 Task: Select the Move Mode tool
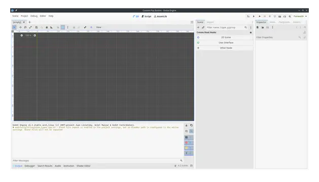point(20,27)
